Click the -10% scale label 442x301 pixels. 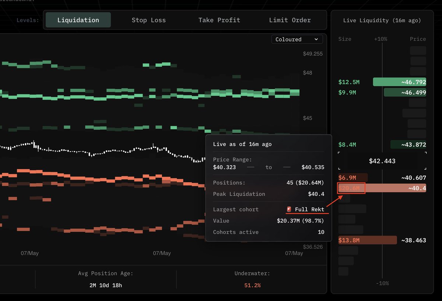point(382,283)
